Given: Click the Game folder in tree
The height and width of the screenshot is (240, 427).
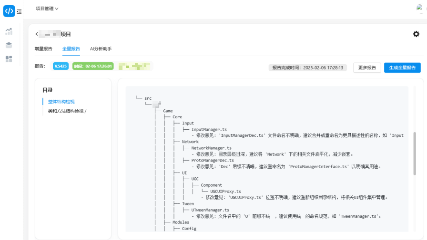Looking at the screenshot, I should tap(168, 111).
